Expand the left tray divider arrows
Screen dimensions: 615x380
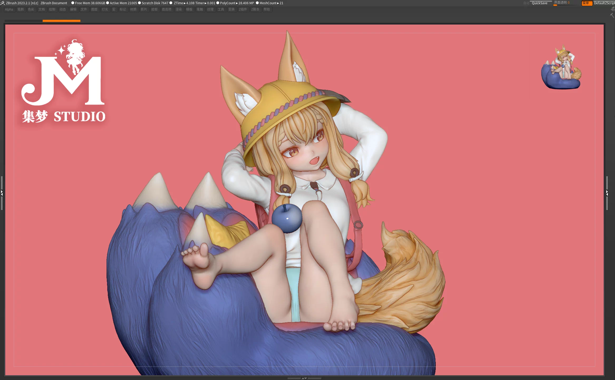click(2, 193)
